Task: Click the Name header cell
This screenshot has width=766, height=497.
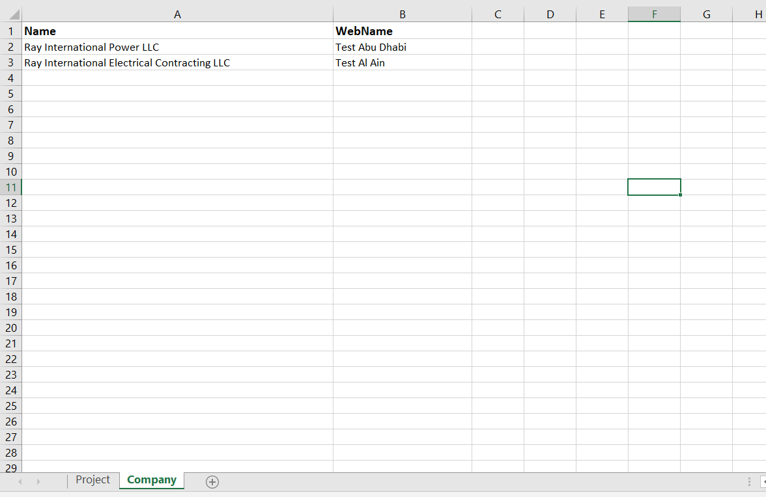Action: (177, 31)
